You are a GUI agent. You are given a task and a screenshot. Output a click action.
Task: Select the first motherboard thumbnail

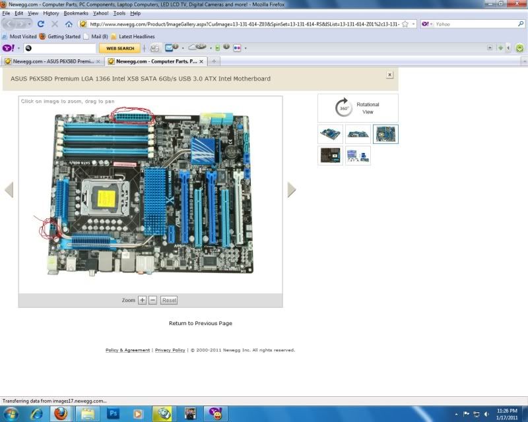pyautogui.click(x=331, y=134)
